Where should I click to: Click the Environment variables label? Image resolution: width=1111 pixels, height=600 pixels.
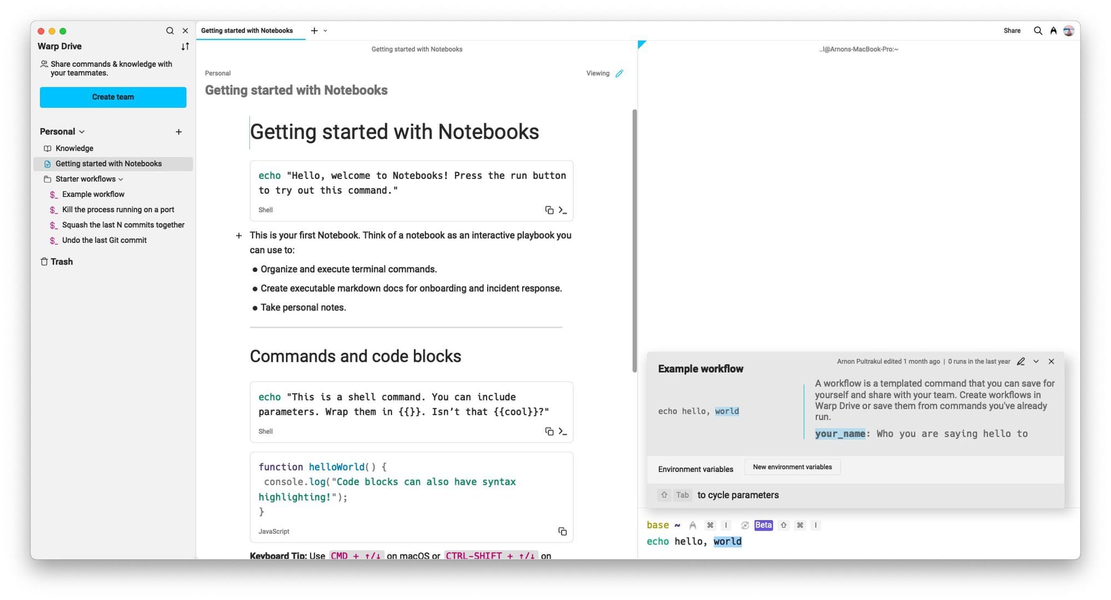tap(695, 469)
